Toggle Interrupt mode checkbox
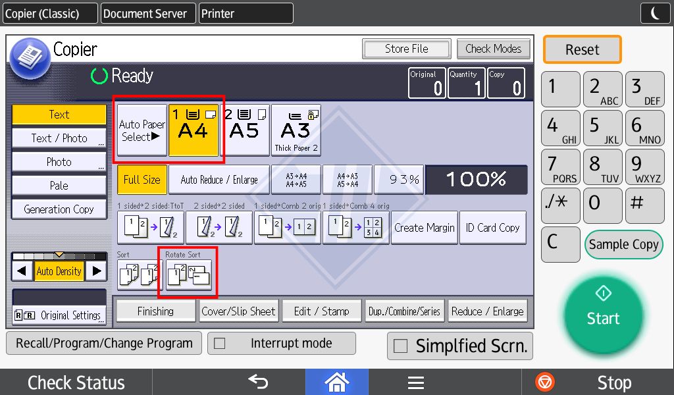674x395 pixels. (x=220, y=344)
